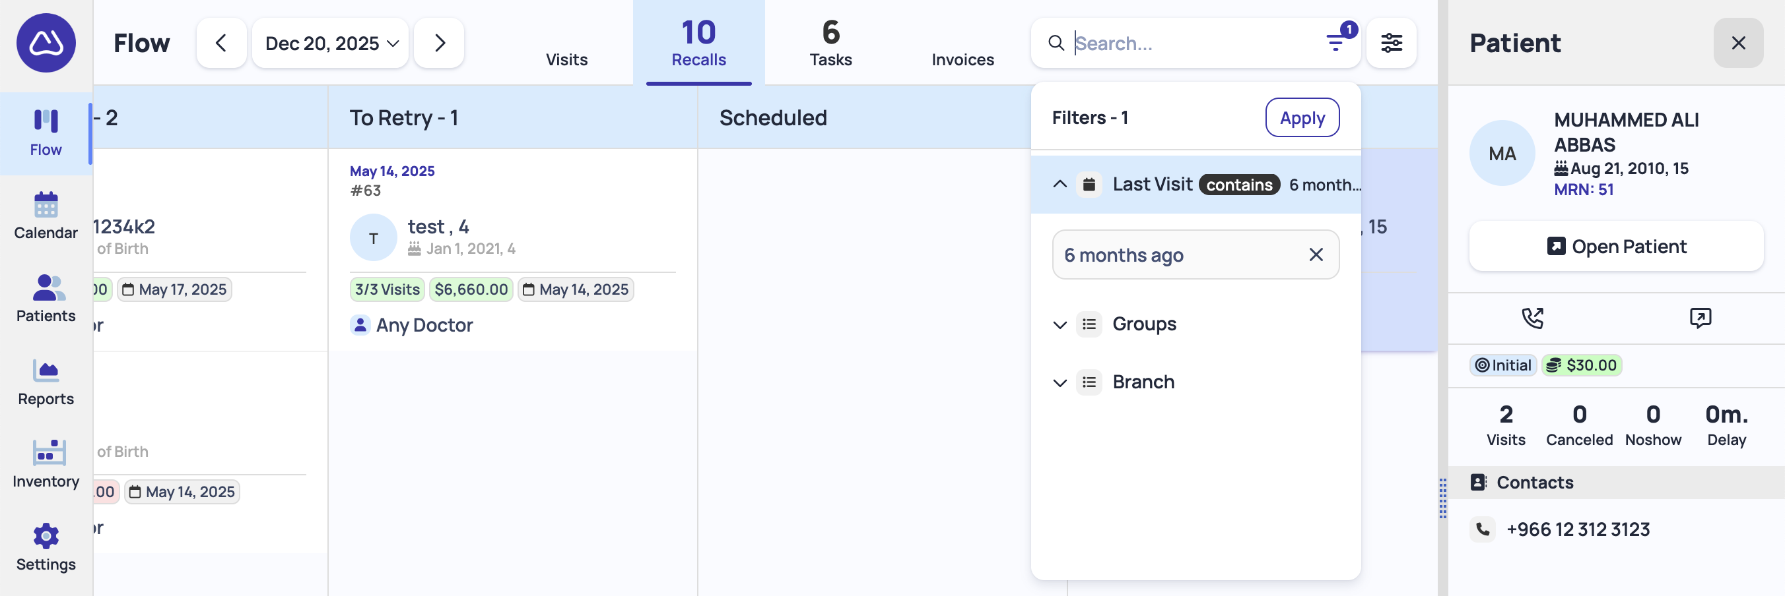Click the filter funnel icon with badge
Screen dimensions: 1785x596
coord(1335,43)
